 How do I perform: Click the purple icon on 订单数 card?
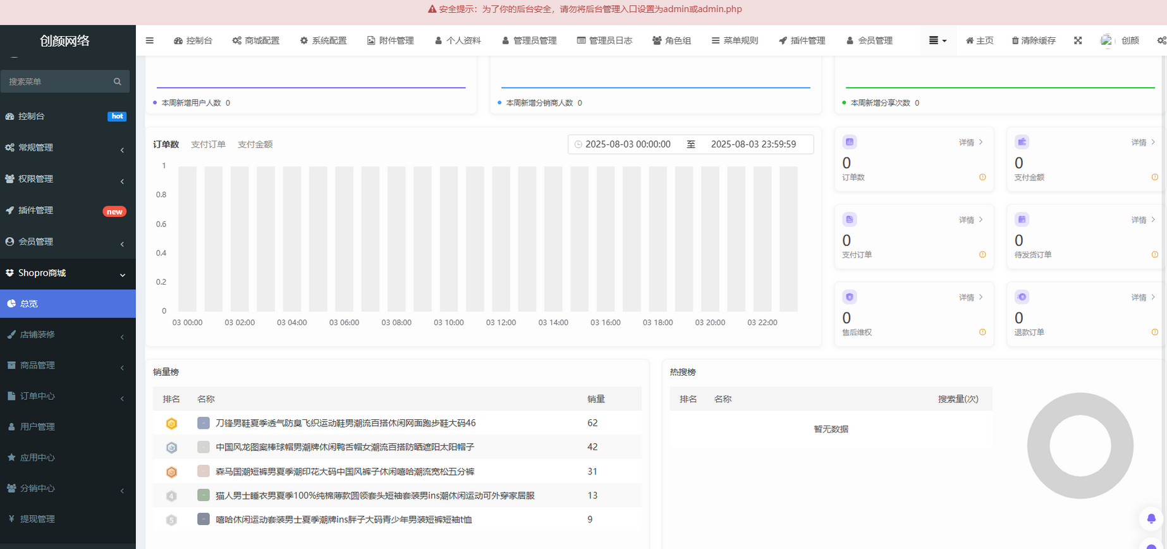tap(850, 142)
